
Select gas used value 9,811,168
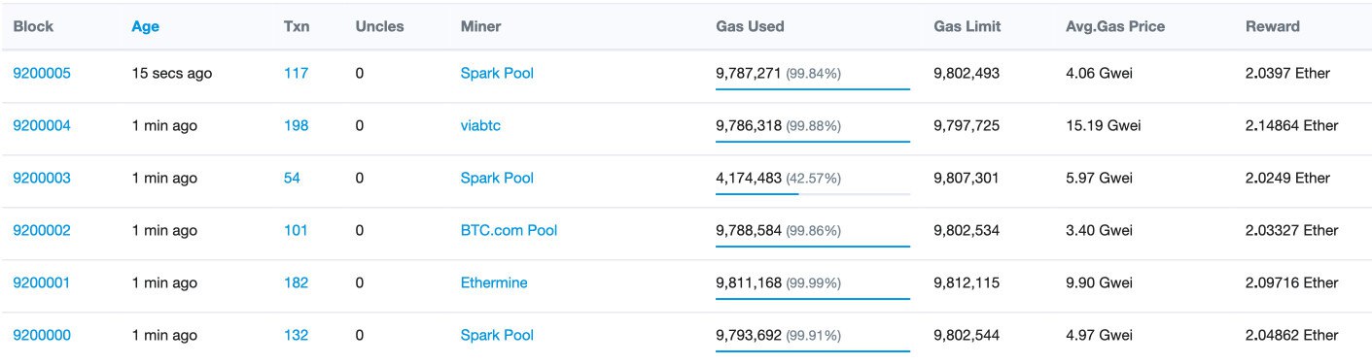click(749, 282)
